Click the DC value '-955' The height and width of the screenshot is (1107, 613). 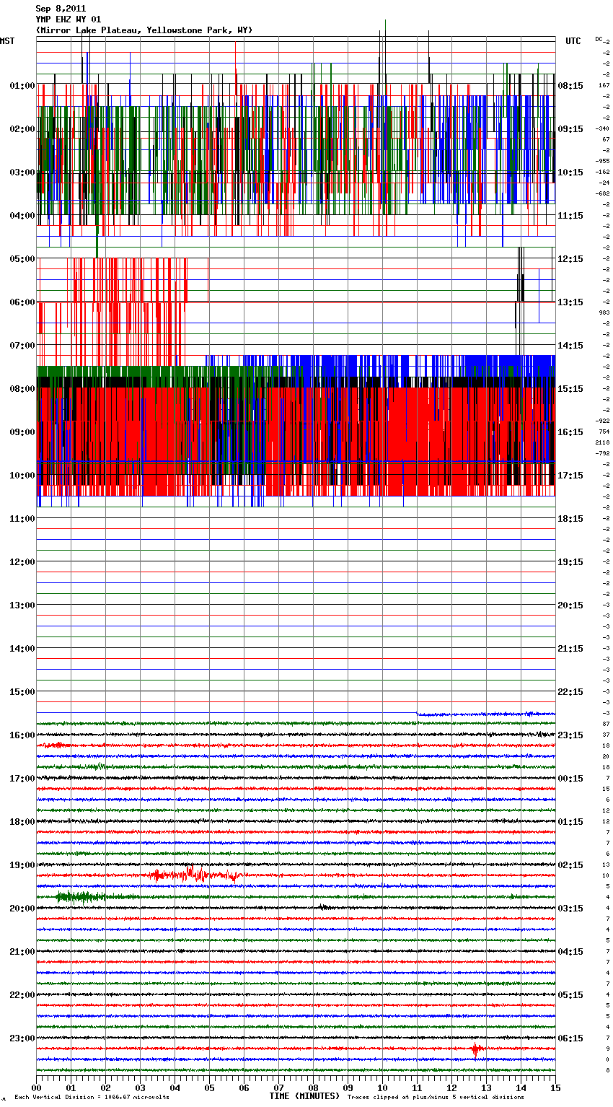pos(603,161)
